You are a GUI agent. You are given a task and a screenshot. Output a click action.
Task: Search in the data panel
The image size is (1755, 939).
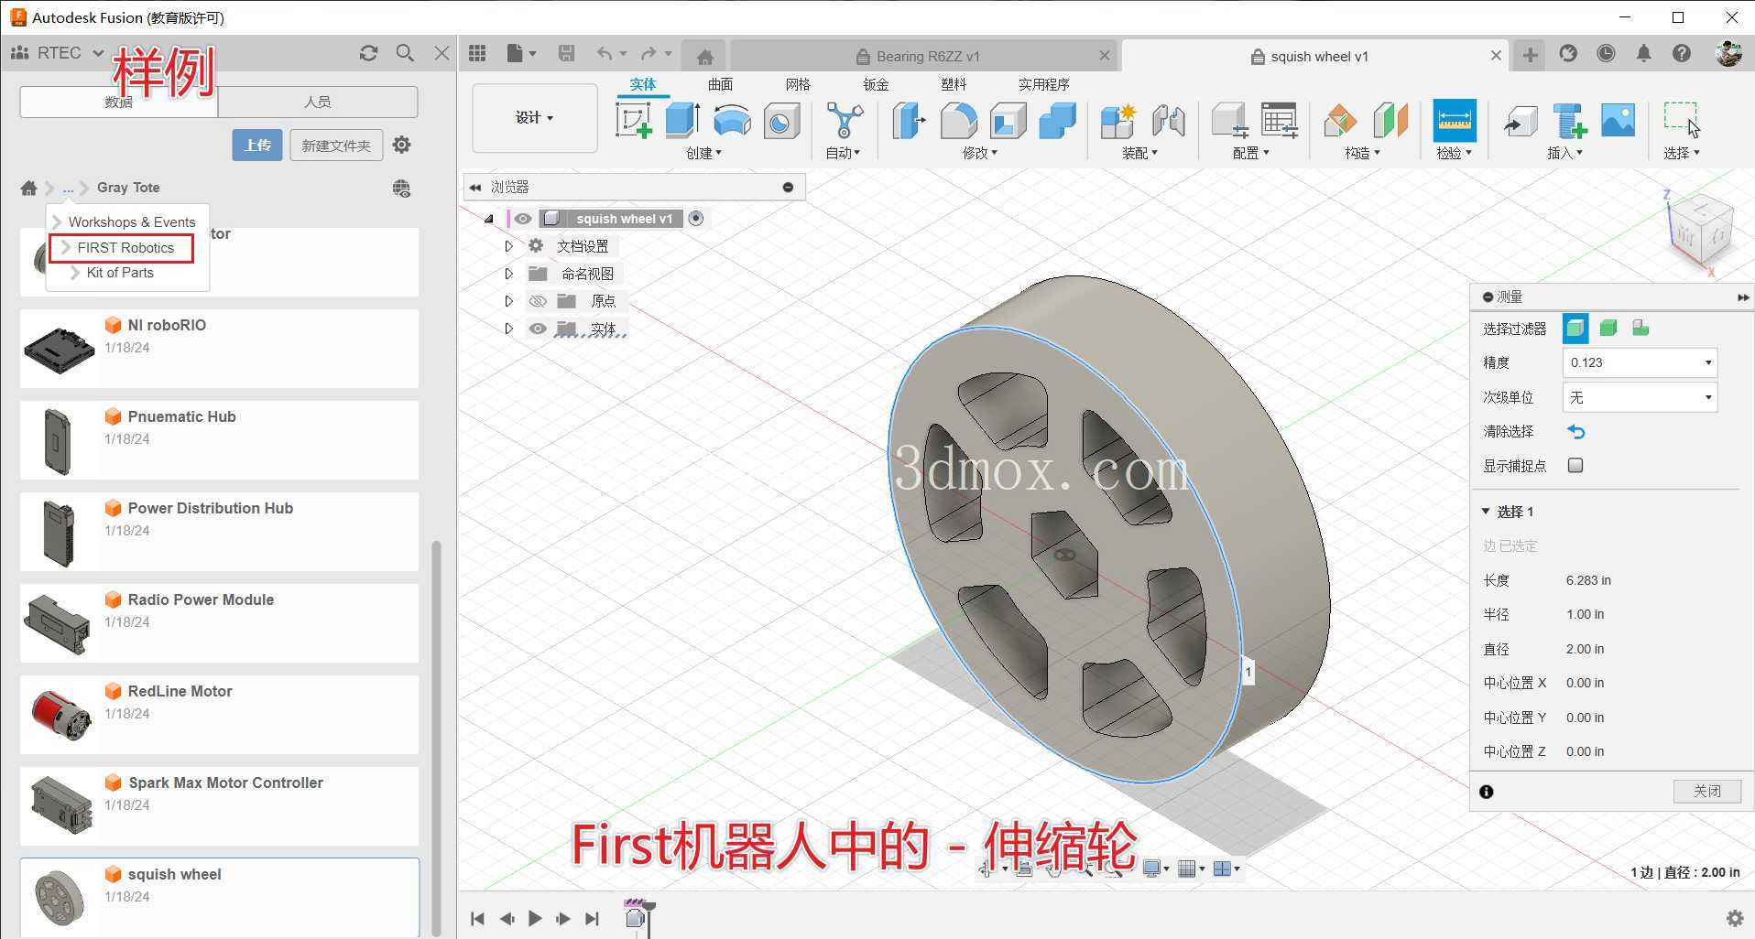coord(405,53)
